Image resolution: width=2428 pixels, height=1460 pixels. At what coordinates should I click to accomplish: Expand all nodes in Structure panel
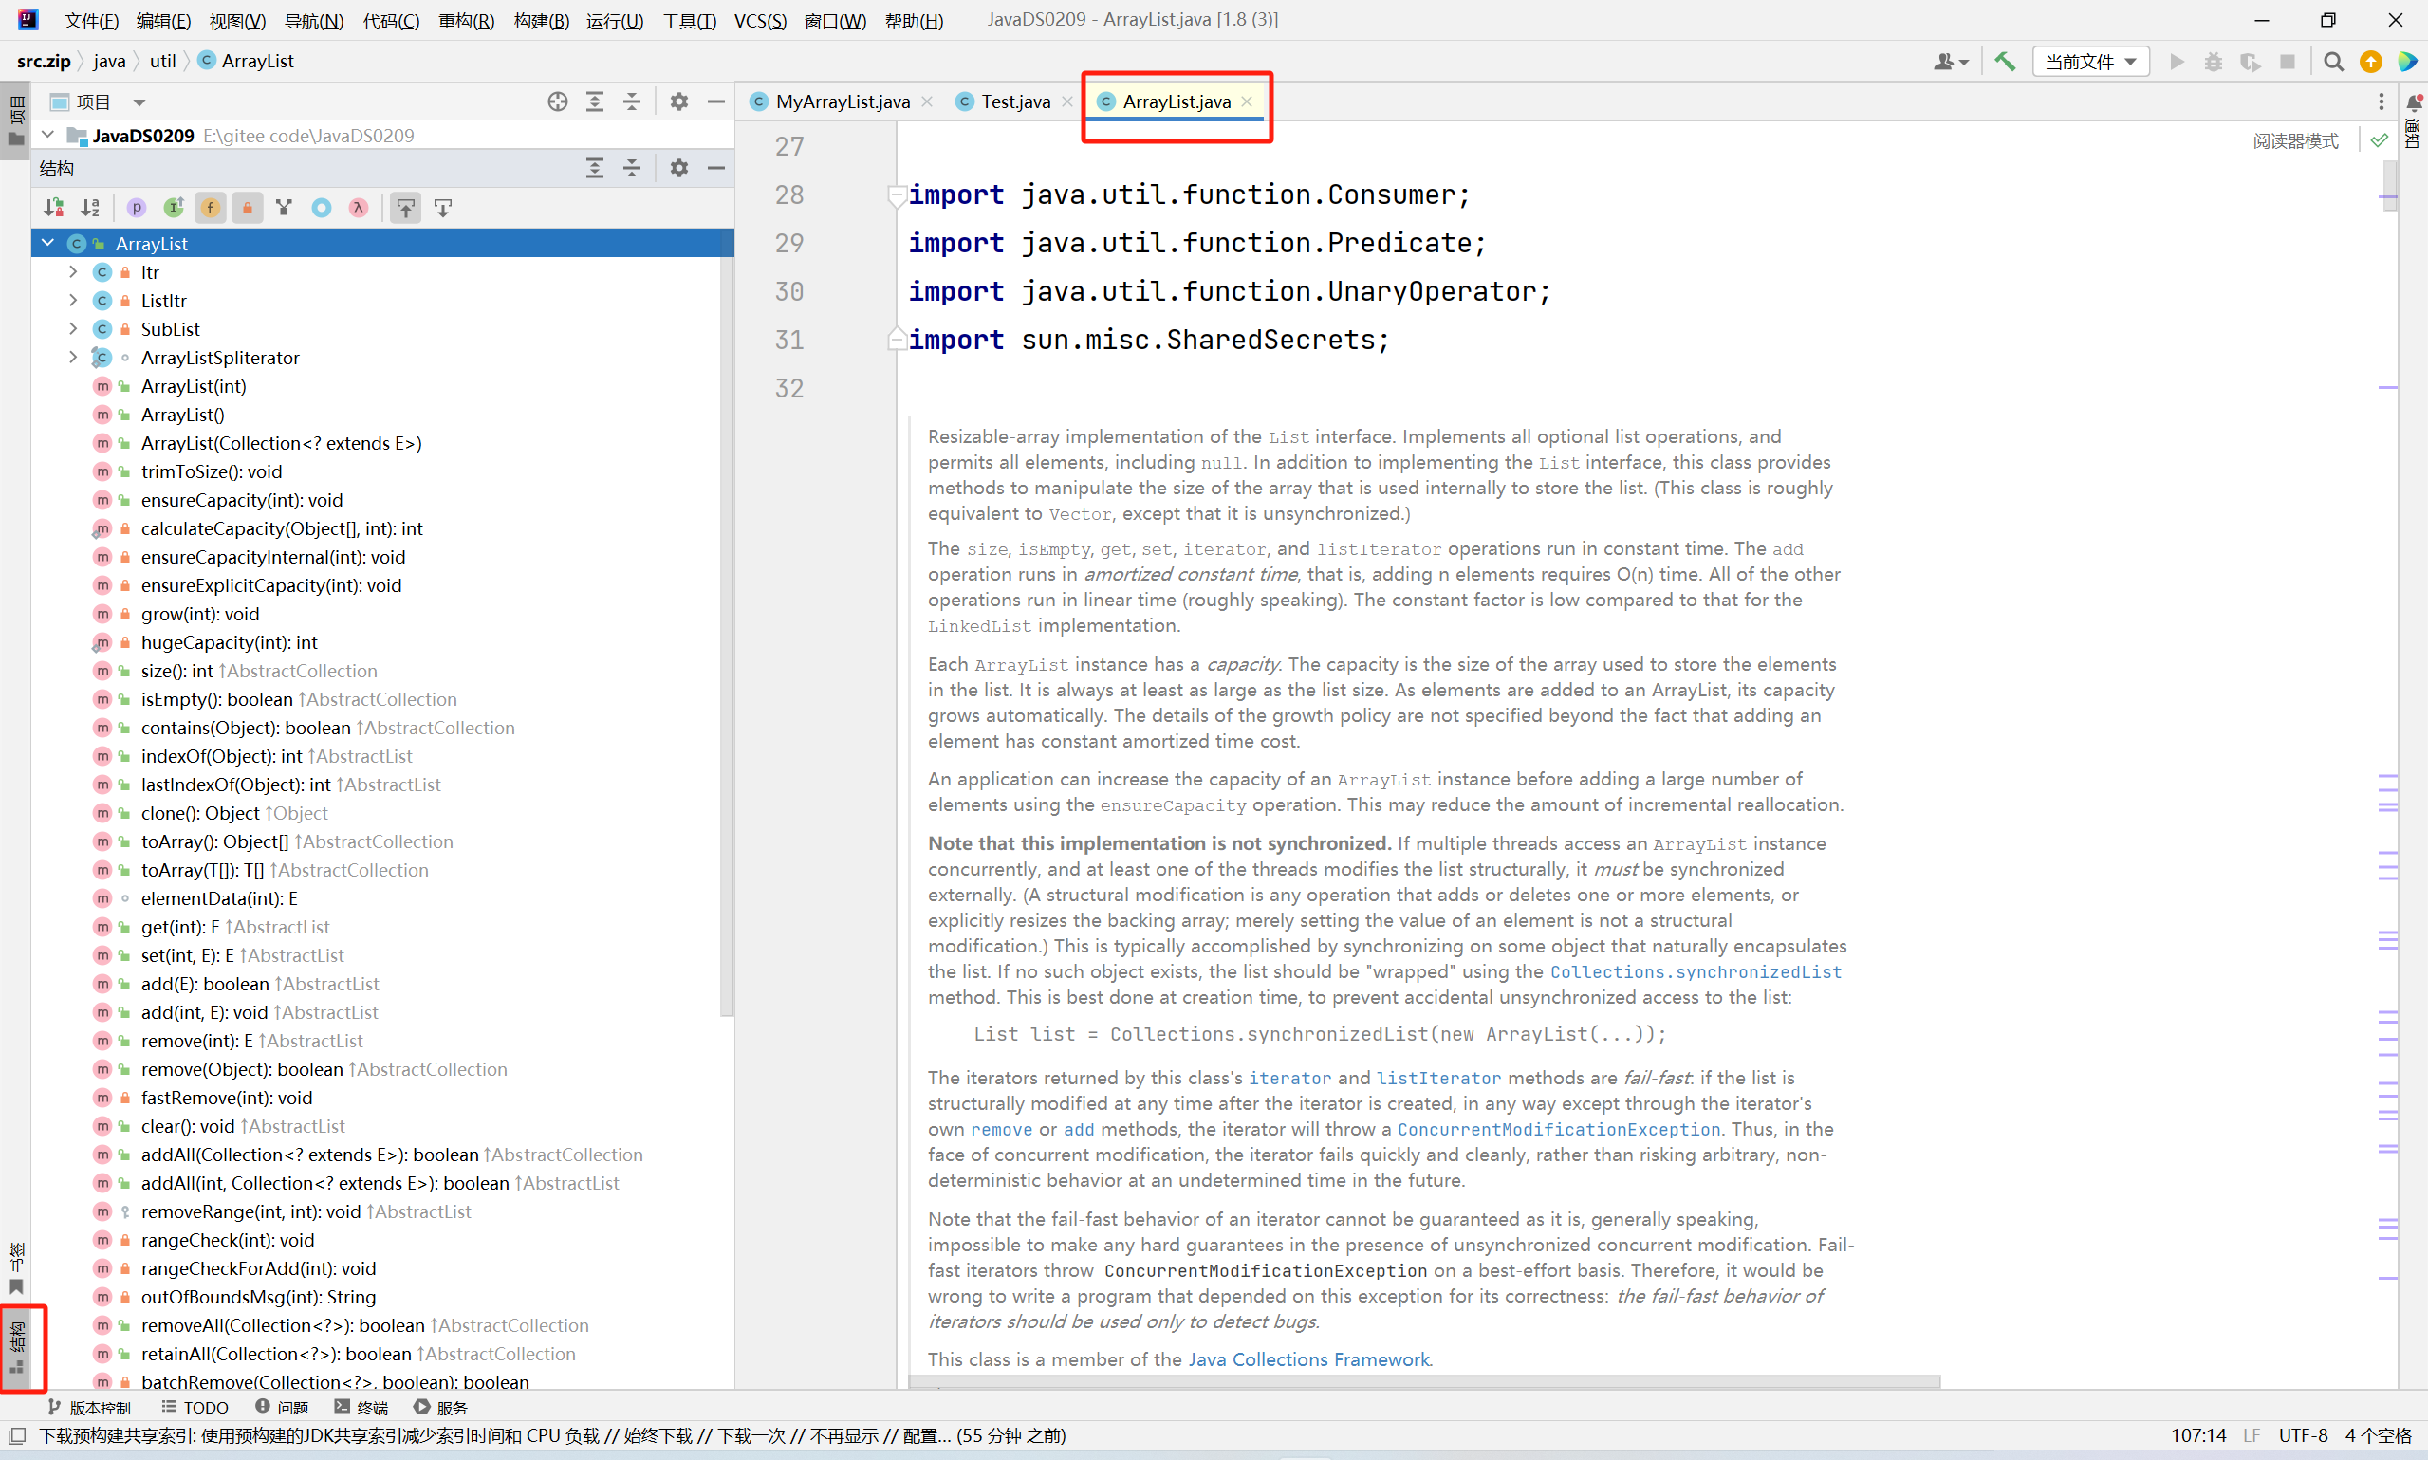(595, 168)
